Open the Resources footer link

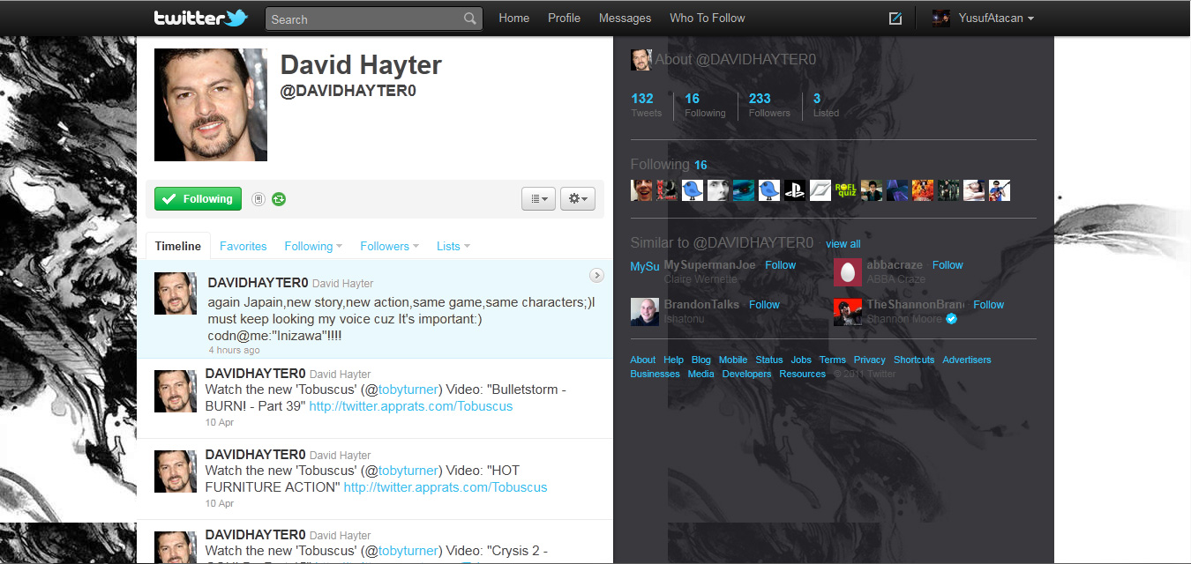click(803, 374)
